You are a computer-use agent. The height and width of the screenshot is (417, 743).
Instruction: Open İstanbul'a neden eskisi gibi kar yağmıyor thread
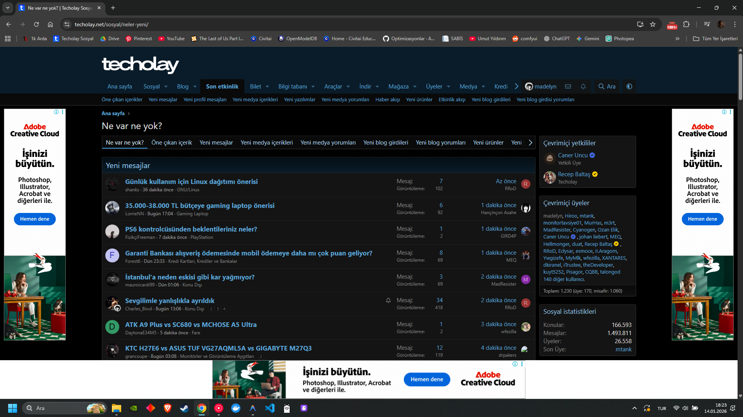190,277
